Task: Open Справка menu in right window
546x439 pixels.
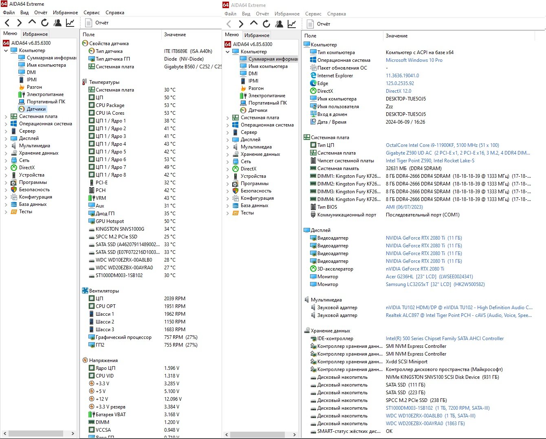Action: click(337, 14)
